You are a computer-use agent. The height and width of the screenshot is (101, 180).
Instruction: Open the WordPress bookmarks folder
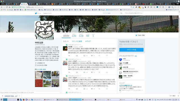pyautogui.click(x=64, y=10)
